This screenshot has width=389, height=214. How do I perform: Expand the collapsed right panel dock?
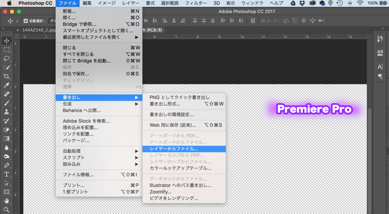coord(383,29)
